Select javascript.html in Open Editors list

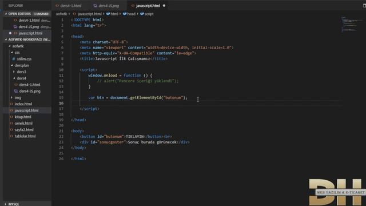[x=30, y=33]
